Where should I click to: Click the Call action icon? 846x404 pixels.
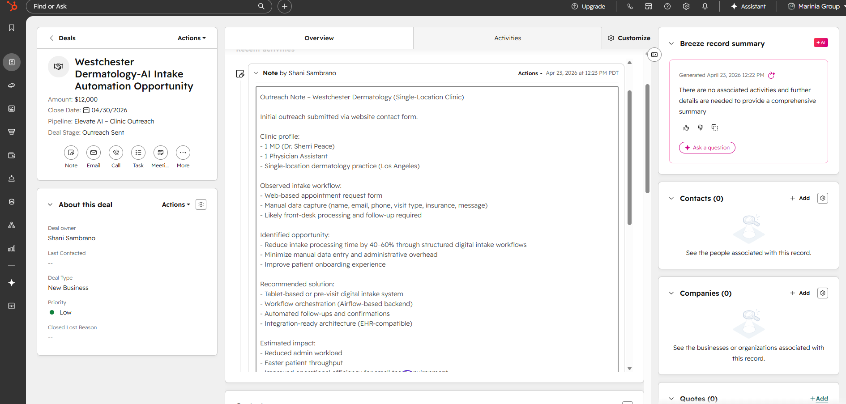pos(116,153)
